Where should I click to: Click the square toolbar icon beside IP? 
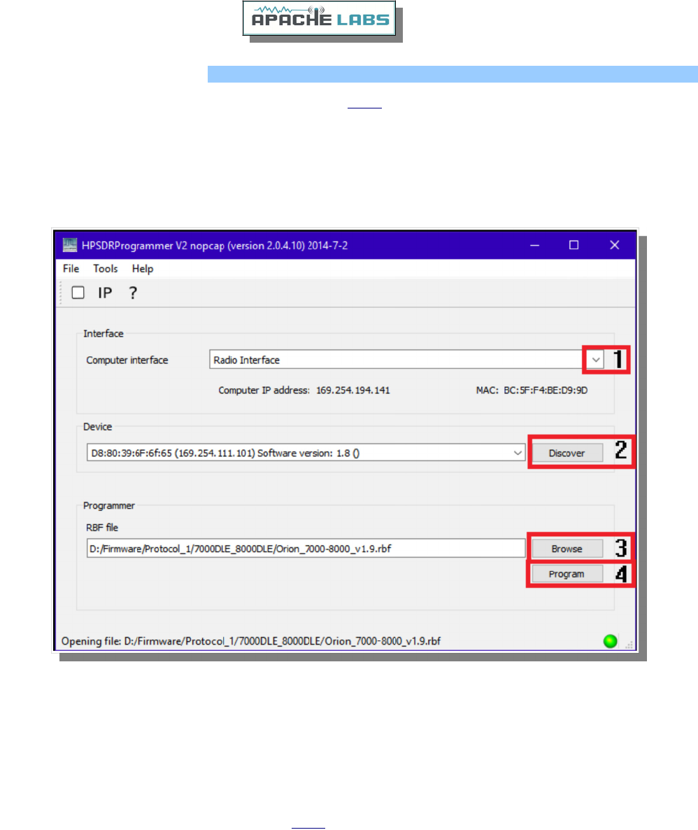(x=78, y=293)
